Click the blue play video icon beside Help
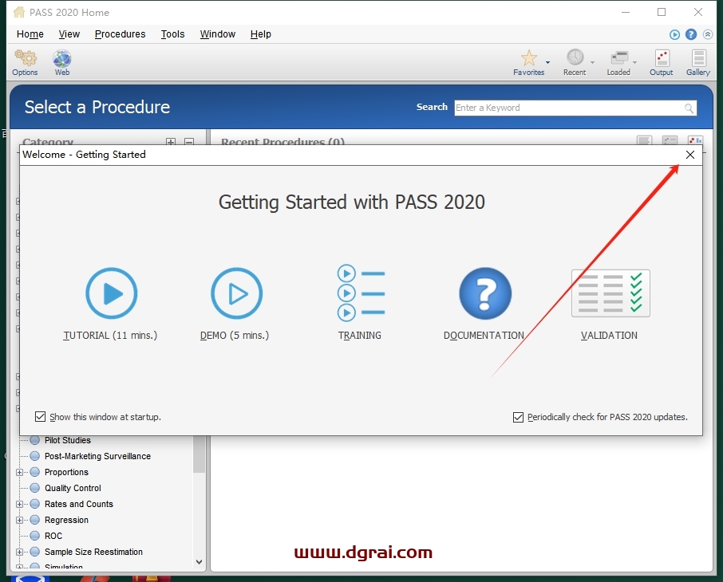This screenshot has width=723, height=582. [x=674, y=34]
